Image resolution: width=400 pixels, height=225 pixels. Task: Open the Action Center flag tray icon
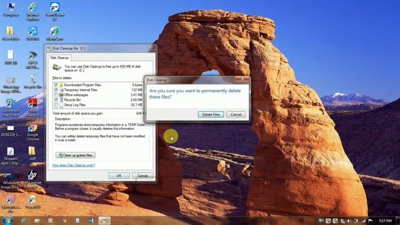coord(371,221)
